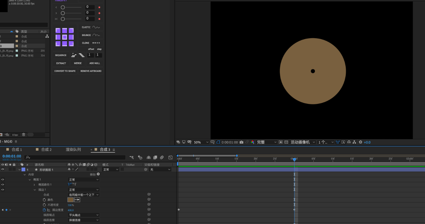Toggle 3D glasses mask visibility icon in viewer
Viewport: 425px width, 224px height.
tap(189, 142)
